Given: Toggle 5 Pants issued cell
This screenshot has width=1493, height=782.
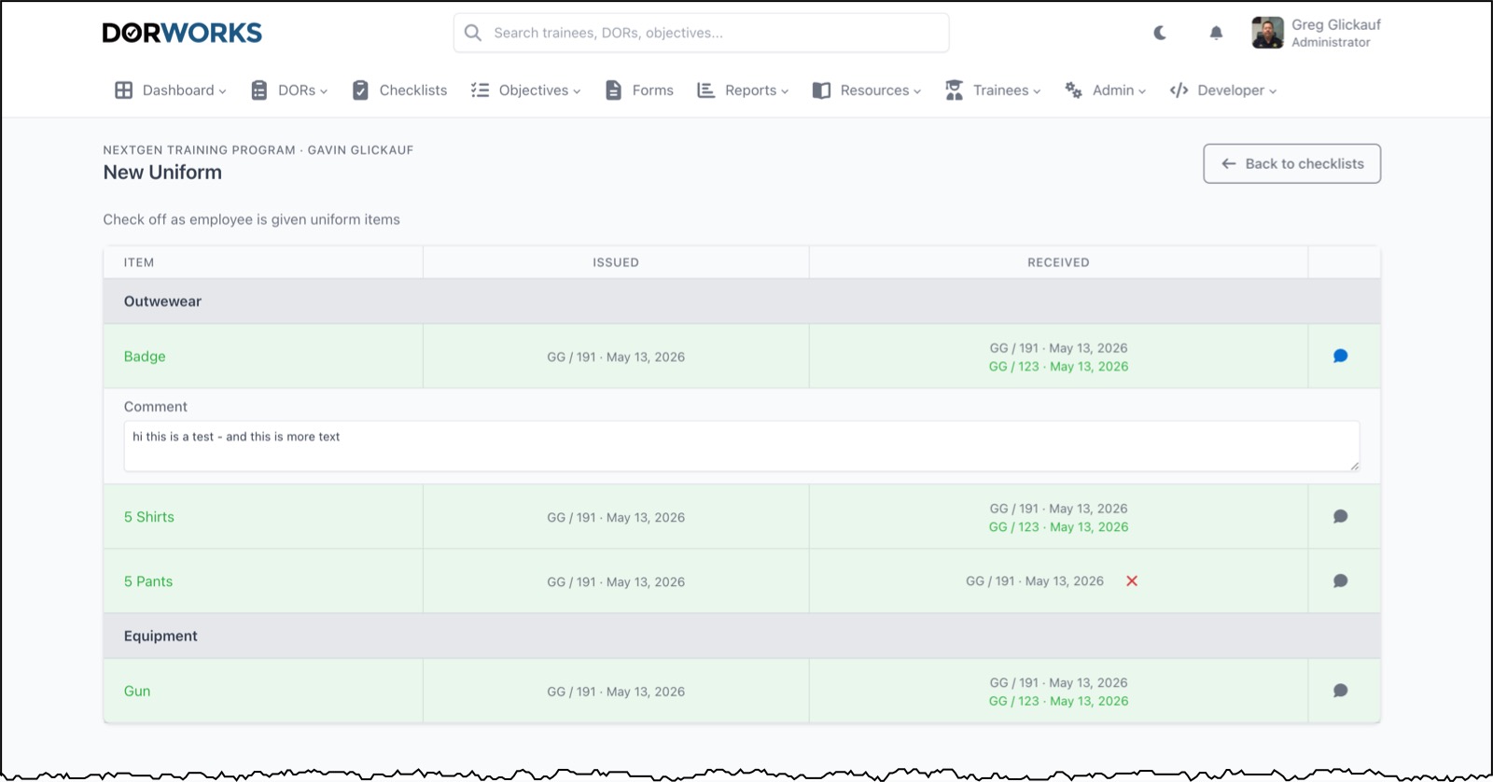Looking at the screenshot, I should (616, 581).
